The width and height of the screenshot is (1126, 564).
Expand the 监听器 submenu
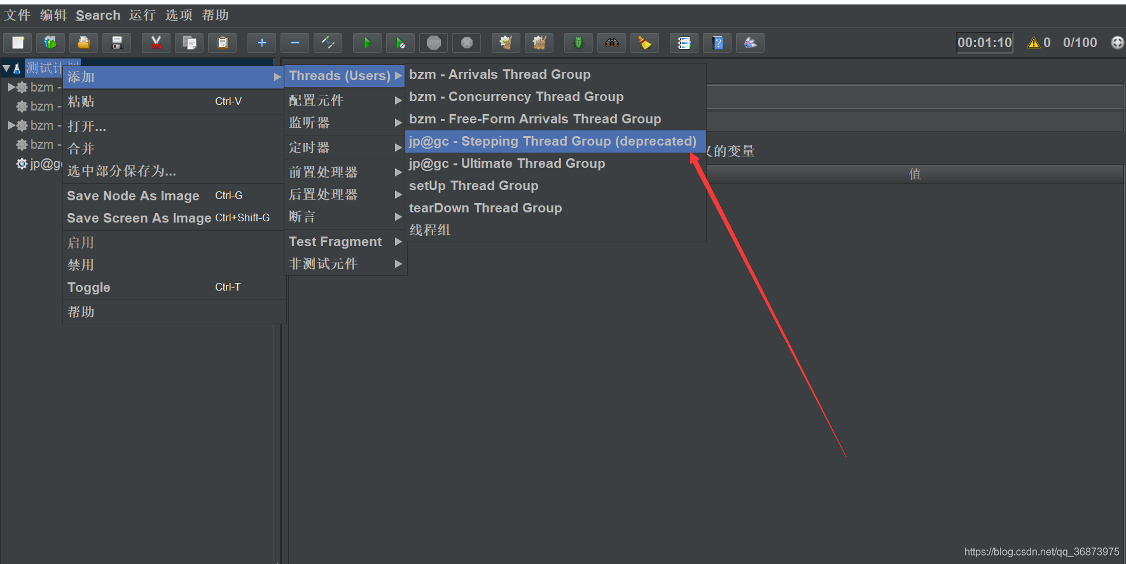click(345, 122)
